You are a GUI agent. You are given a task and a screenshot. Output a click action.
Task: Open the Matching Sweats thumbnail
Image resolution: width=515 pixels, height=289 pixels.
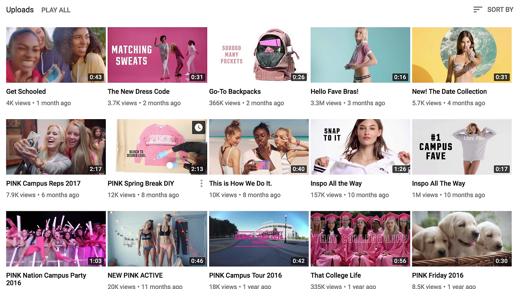[157, 55]
